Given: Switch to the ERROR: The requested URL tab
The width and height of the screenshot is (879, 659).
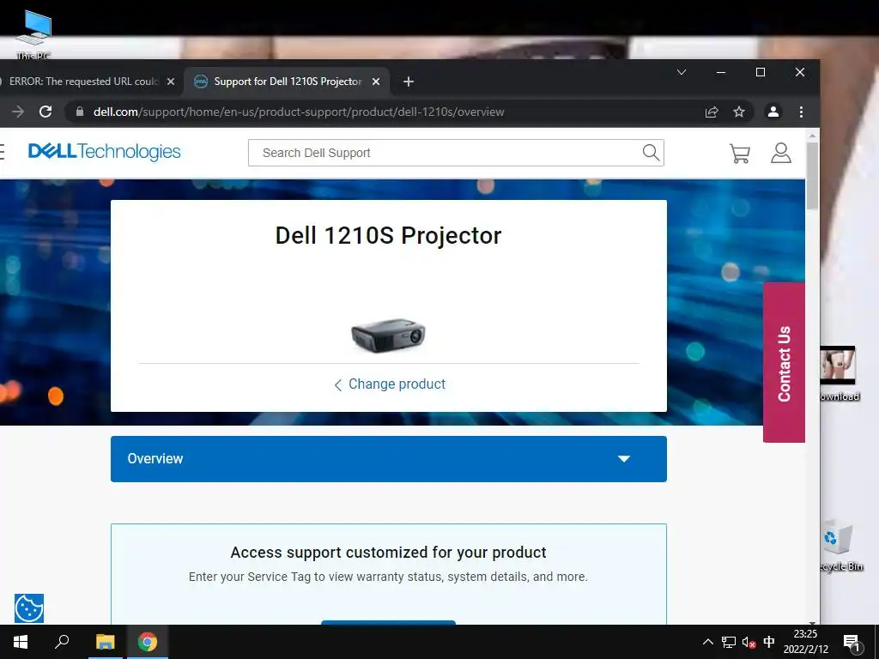Looking at the screenshot, I should (x=83, y=82).
